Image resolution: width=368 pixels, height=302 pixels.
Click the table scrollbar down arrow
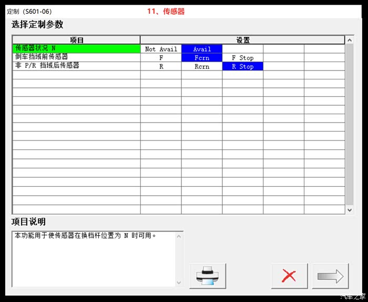(350, 210)
